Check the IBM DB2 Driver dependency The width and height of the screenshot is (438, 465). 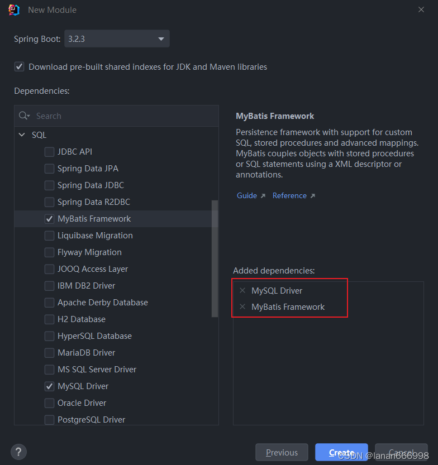point(49,286)
